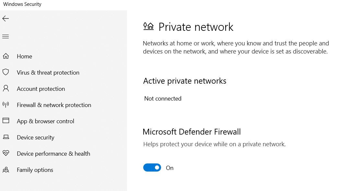
Task: Select Firewall & network protection
Action: 54,105
